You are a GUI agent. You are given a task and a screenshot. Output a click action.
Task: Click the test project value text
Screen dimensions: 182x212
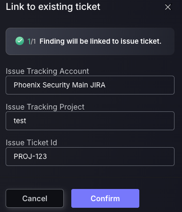tap(20, 121)
